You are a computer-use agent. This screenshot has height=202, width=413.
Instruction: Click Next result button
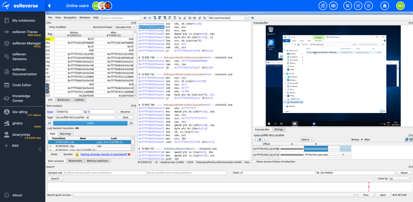click(x=383, y=195)
